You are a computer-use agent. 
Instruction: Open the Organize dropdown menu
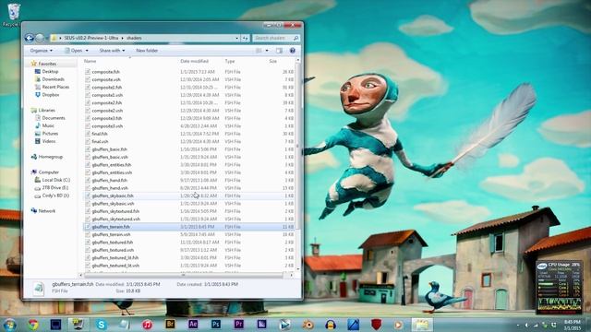[41, 51]
